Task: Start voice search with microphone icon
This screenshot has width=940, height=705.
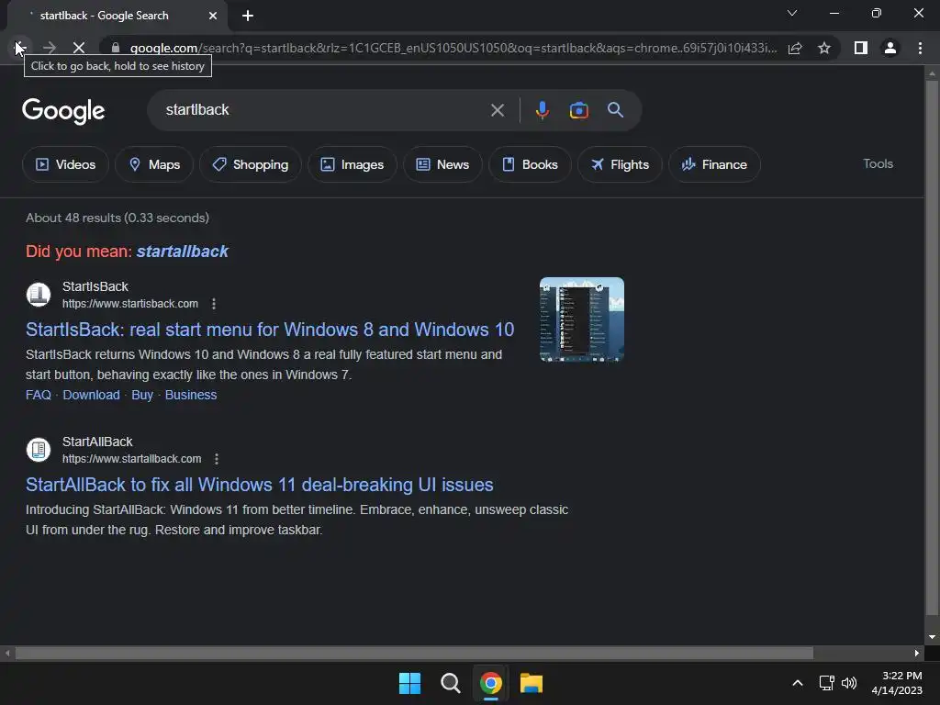Action: click(x=542, y=110)
